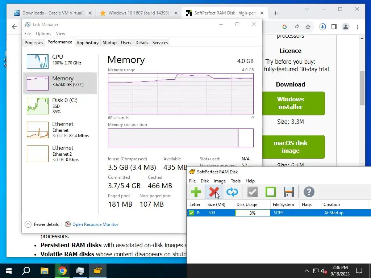Select Downloads – Oracle VM VirtualBox tab

pyautogui.click(x=53, y=13)
